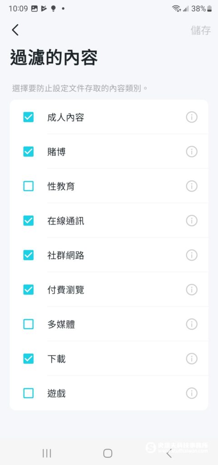This screenshot has width=218, height=465.
Task: Open info icon for 成人內容
Action: [x=192, y=118]
